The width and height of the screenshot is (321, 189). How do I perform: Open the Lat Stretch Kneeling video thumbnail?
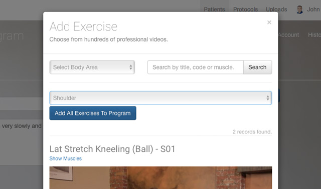pyautogui.click(x=160, y=177)
